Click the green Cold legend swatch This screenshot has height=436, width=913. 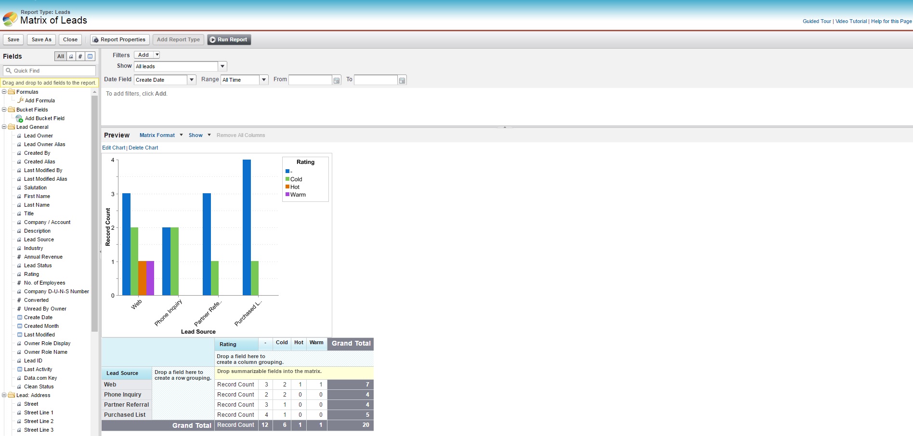tap(287, 179)
